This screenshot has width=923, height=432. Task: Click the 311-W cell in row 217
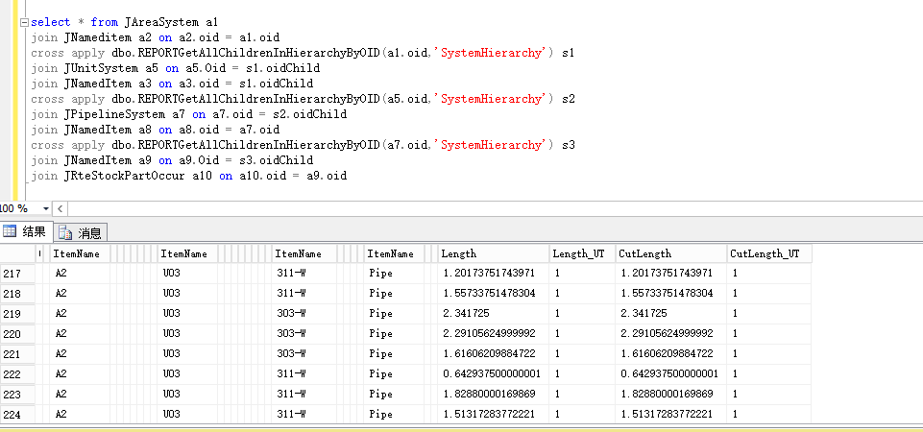(x=304, y=273)
